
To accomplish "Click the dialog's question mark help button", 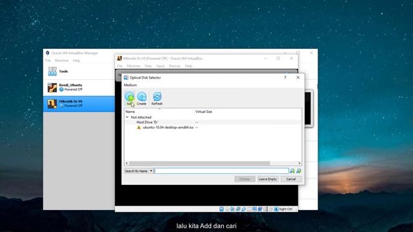I will [x=285, y=77].
